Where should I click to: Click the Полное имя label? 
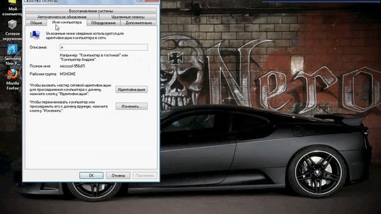(x=40, y=66)
